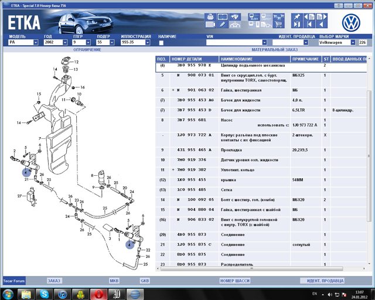Click the single left arrow back icon

coord(322,25)
